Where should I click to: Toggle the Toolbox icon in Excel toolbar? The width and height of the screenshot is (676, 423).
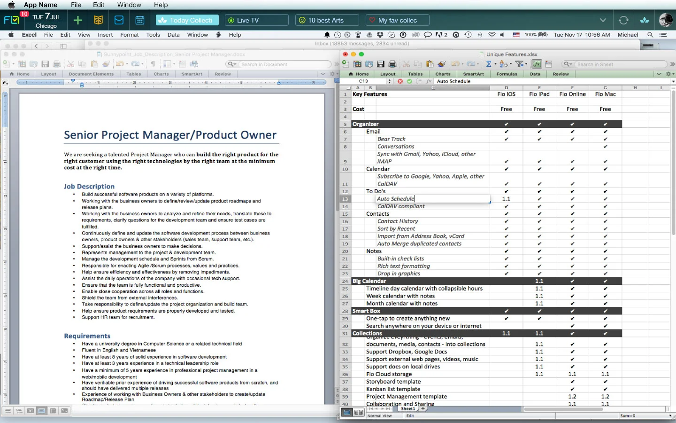(548, 64)
